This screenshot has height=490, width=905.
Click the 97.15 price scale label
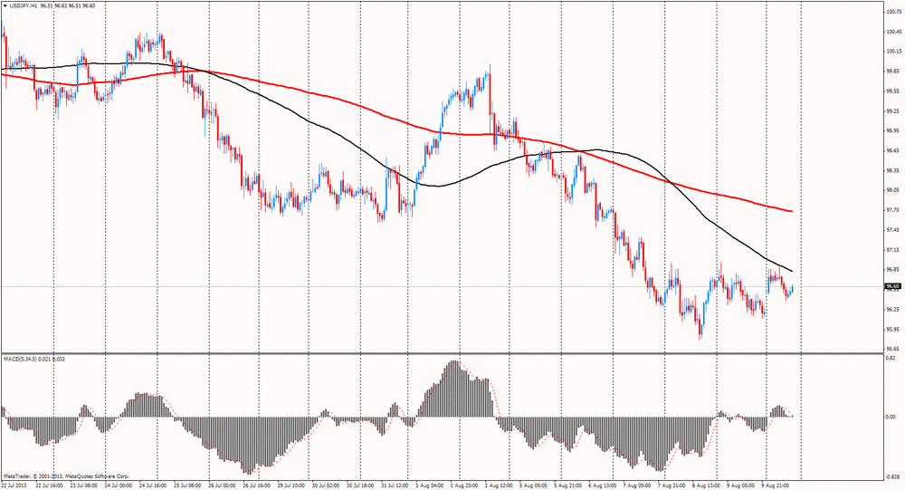point(893,250)
